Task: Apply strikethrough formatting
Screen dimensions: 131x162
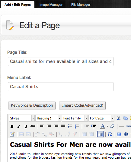Action: click(x=33, y=126)
